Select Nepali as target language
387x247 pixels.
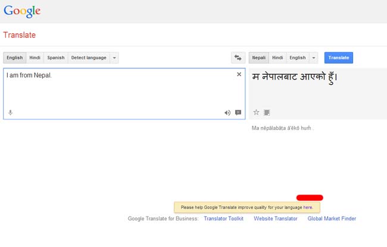point(258,58)
